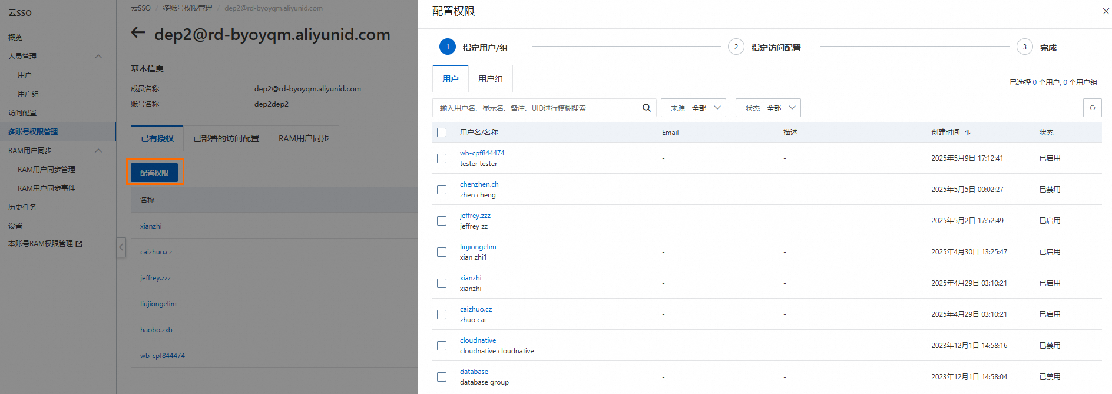Collapse the RAM用户同步 sidebar section

tap(98, 151)
